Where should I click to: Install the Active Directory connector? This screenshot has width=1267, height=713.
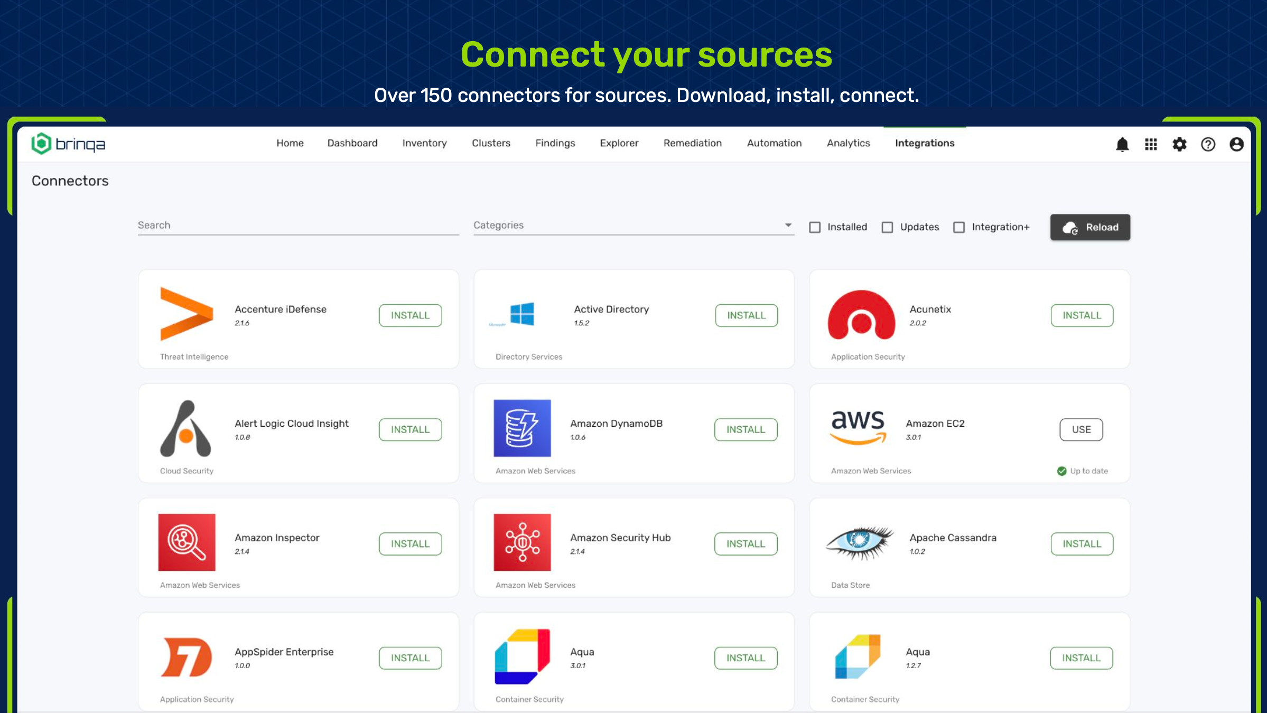746,315
